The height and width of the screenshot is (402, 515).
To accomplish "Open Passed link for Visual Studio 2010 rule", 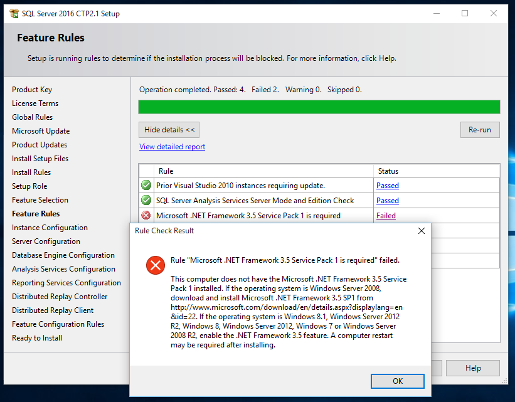I will pyautogui.click(x=388, y=186).
